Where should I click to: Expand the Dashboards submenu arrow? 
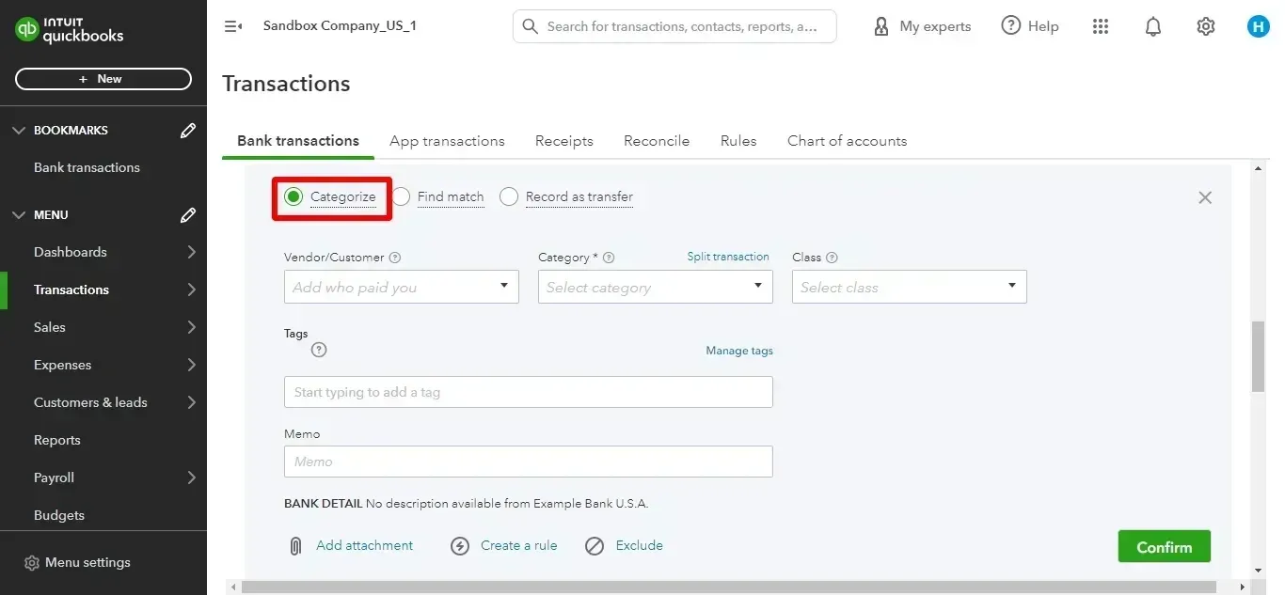(x=191, y=252)
